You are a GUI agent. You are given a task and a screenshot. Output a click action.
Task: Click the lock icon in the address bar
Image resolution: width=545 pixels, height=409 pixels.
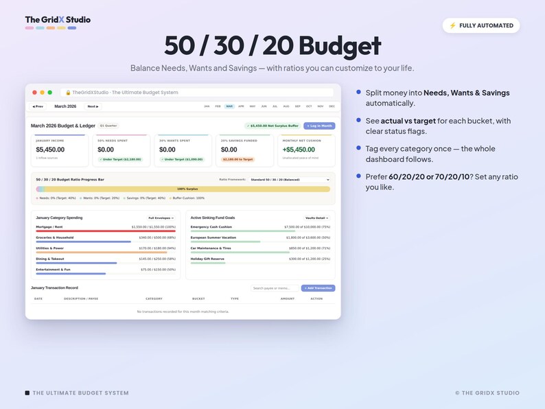coord(68,93)
